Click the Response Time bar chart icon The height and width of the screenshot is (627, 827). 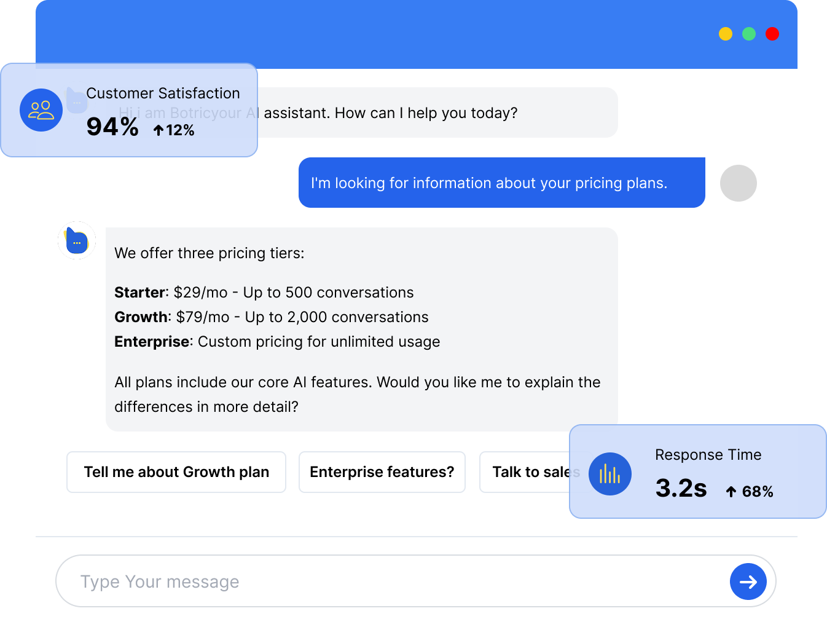(x=609, y=474)
